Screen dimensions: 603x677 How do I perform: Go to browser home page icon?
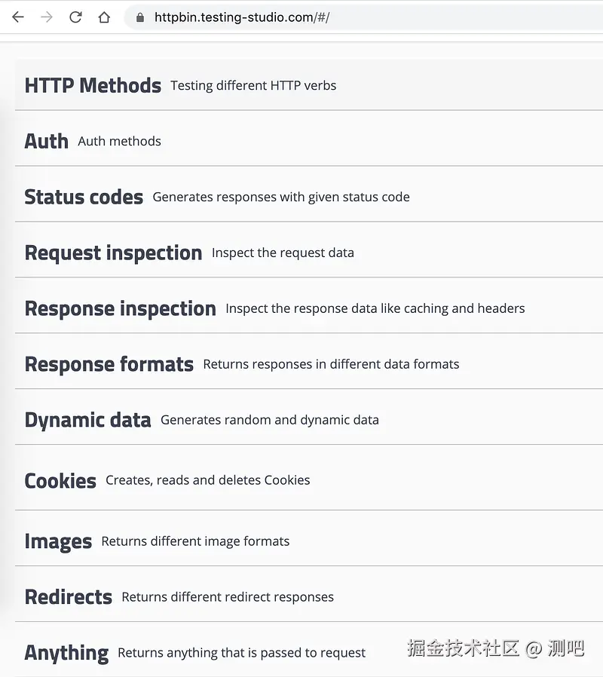tap(104, 17)
